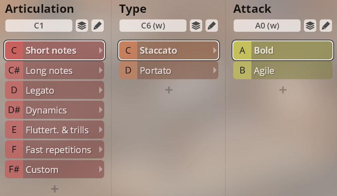Expand the Fast repetitions arrow
This screenshot has height=196, width=337.
100,149
